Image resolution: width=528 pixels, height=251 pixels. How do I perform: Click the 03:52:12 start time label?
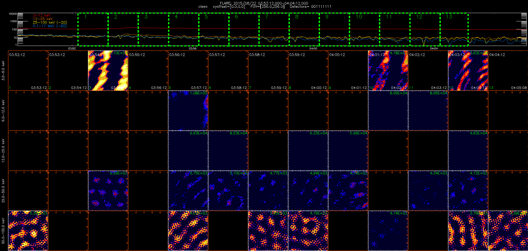point(17,55)
